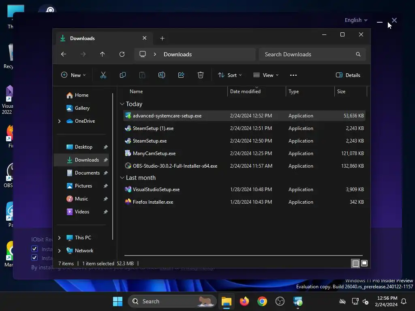Click the Share icon in toolbar
Image resolution: width=415 pixels, height=311 pixels.
click(x=181, y=75)
